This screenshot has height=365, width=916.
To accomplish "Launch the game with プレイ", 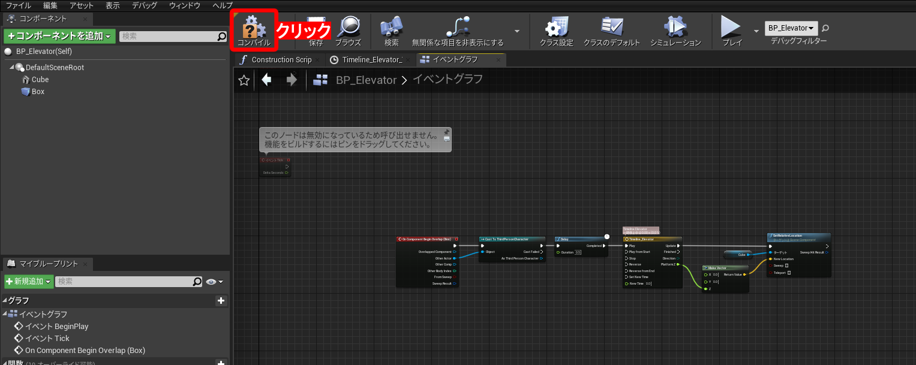I will point(732,31).
